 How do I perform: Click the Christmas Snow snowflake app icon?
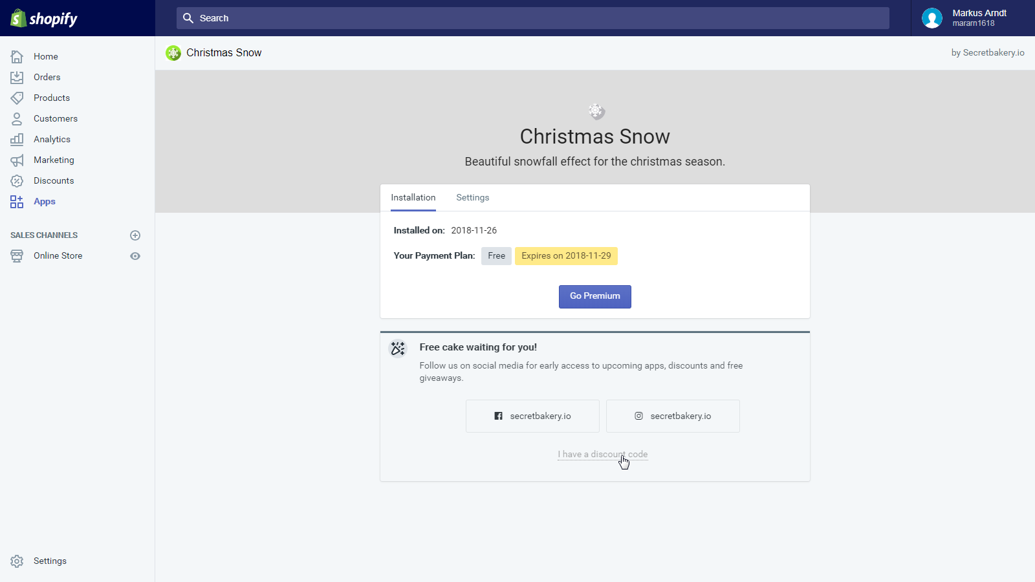click(173, 53)
